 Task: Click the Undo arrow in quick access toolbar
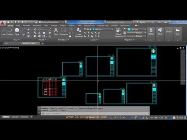(26, 22)
